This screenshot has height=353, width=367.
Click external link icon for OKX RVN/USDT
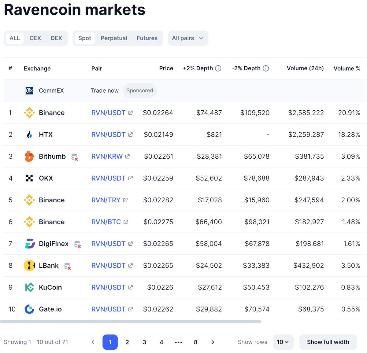tap(131, 178)
